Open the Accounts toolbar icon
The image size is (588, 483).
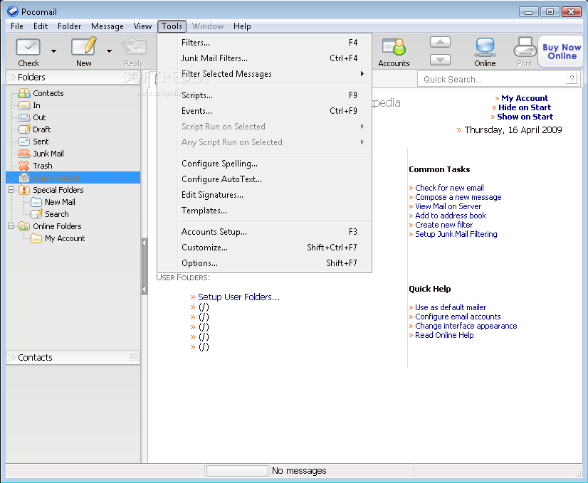394,48
